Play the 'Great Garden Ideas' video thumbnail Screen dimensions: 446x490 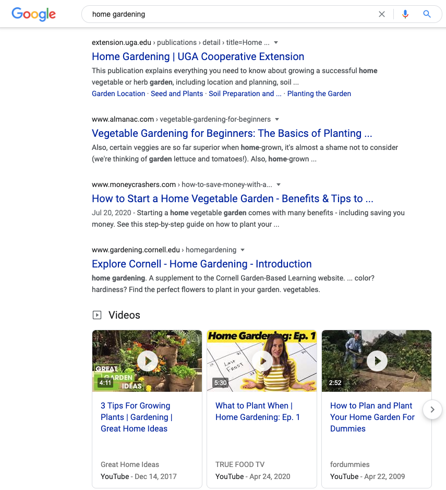(147, 361)
